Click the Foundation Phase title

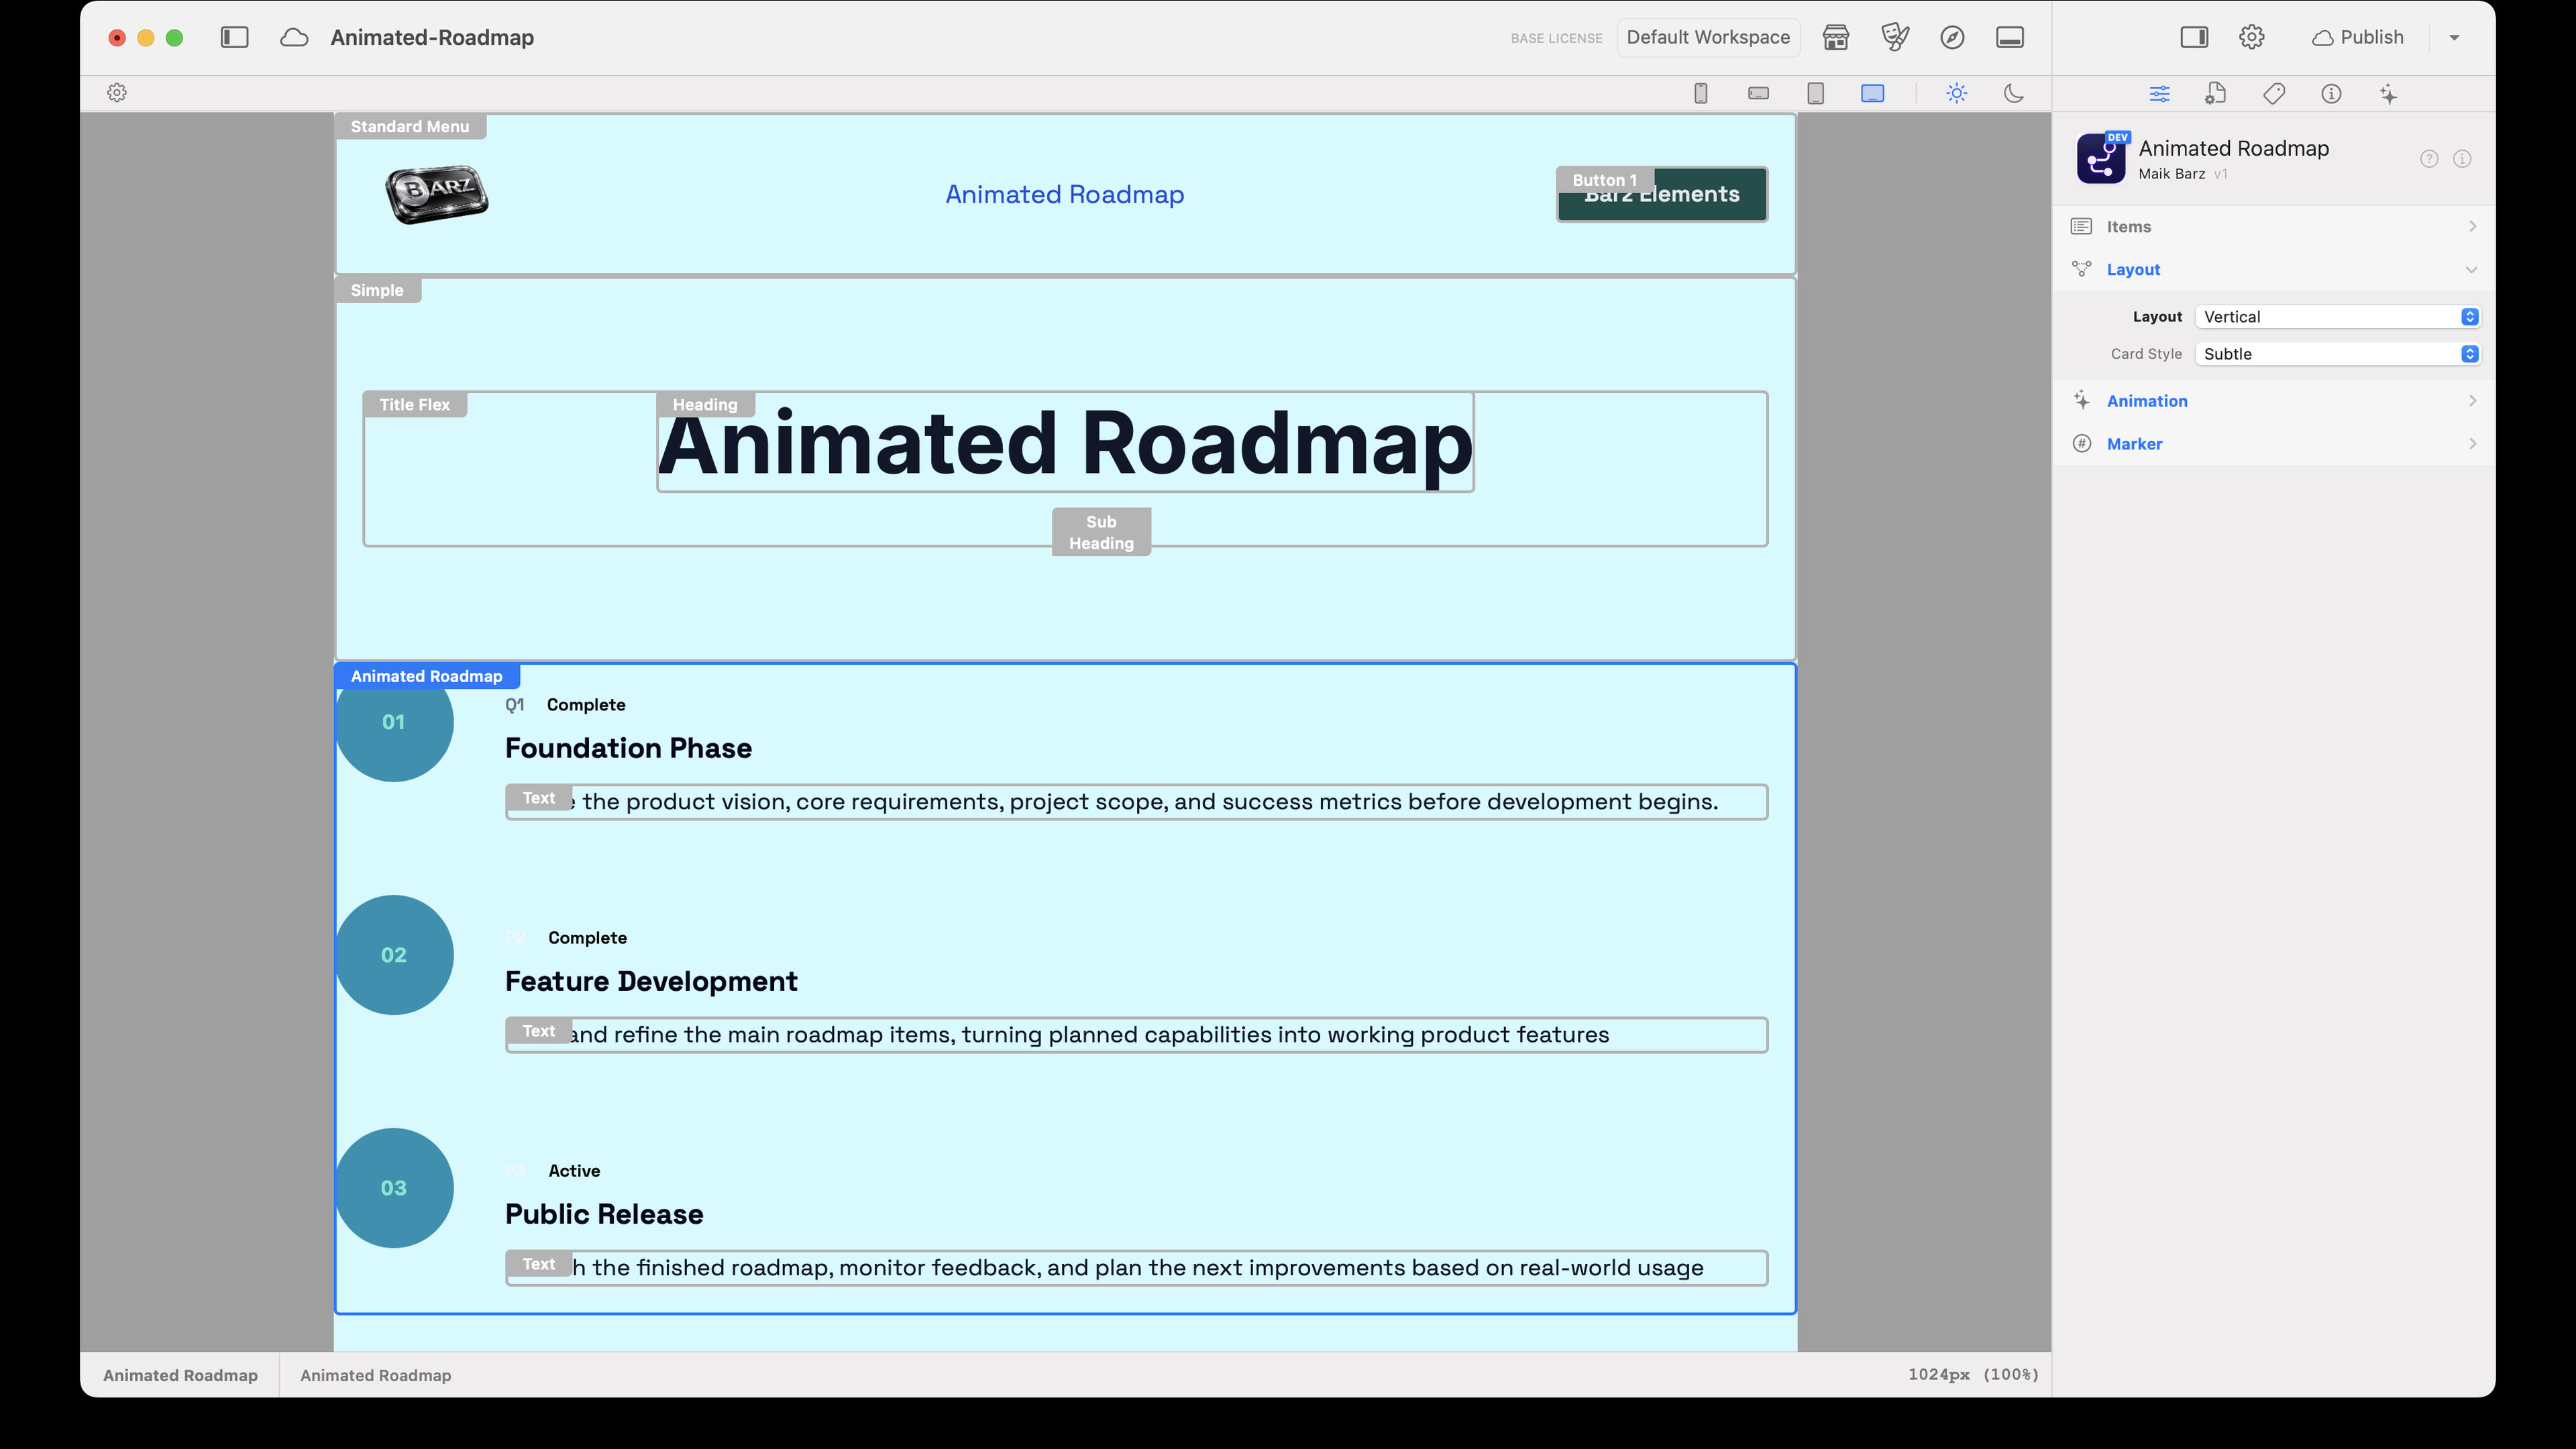coord(628,749)
